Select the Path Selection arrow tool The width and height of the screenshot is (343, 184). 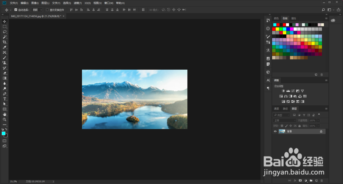coord(4,104)
